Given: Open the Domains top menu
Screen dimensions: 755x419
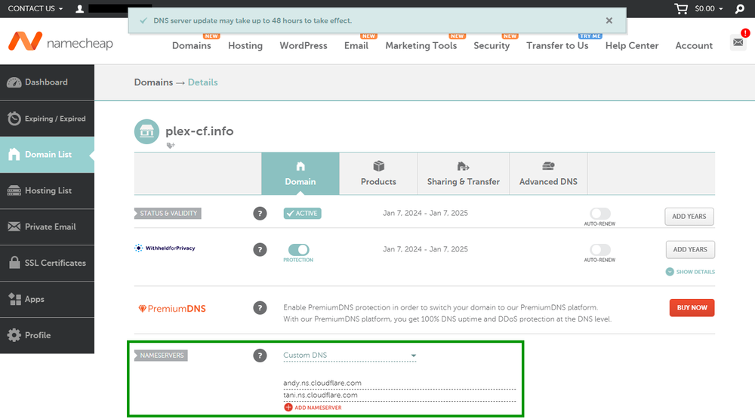Looking at the screenshot, I should point(192,46).
